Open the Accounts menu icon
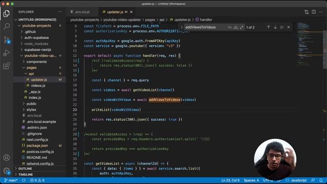This screenshot has height=184, width=327. click(7, 157)
